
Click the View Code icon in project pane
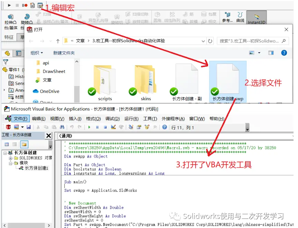tap(7, 144)
